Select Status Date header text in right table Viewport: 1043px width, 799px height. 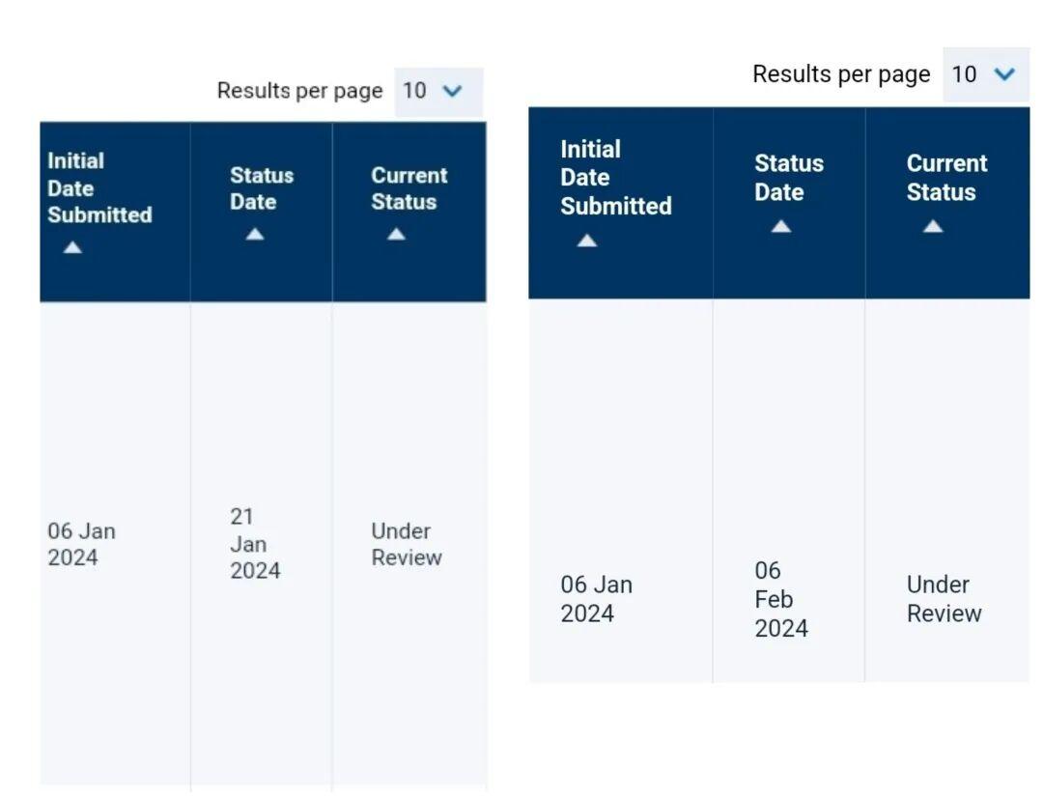pos(788,178)
